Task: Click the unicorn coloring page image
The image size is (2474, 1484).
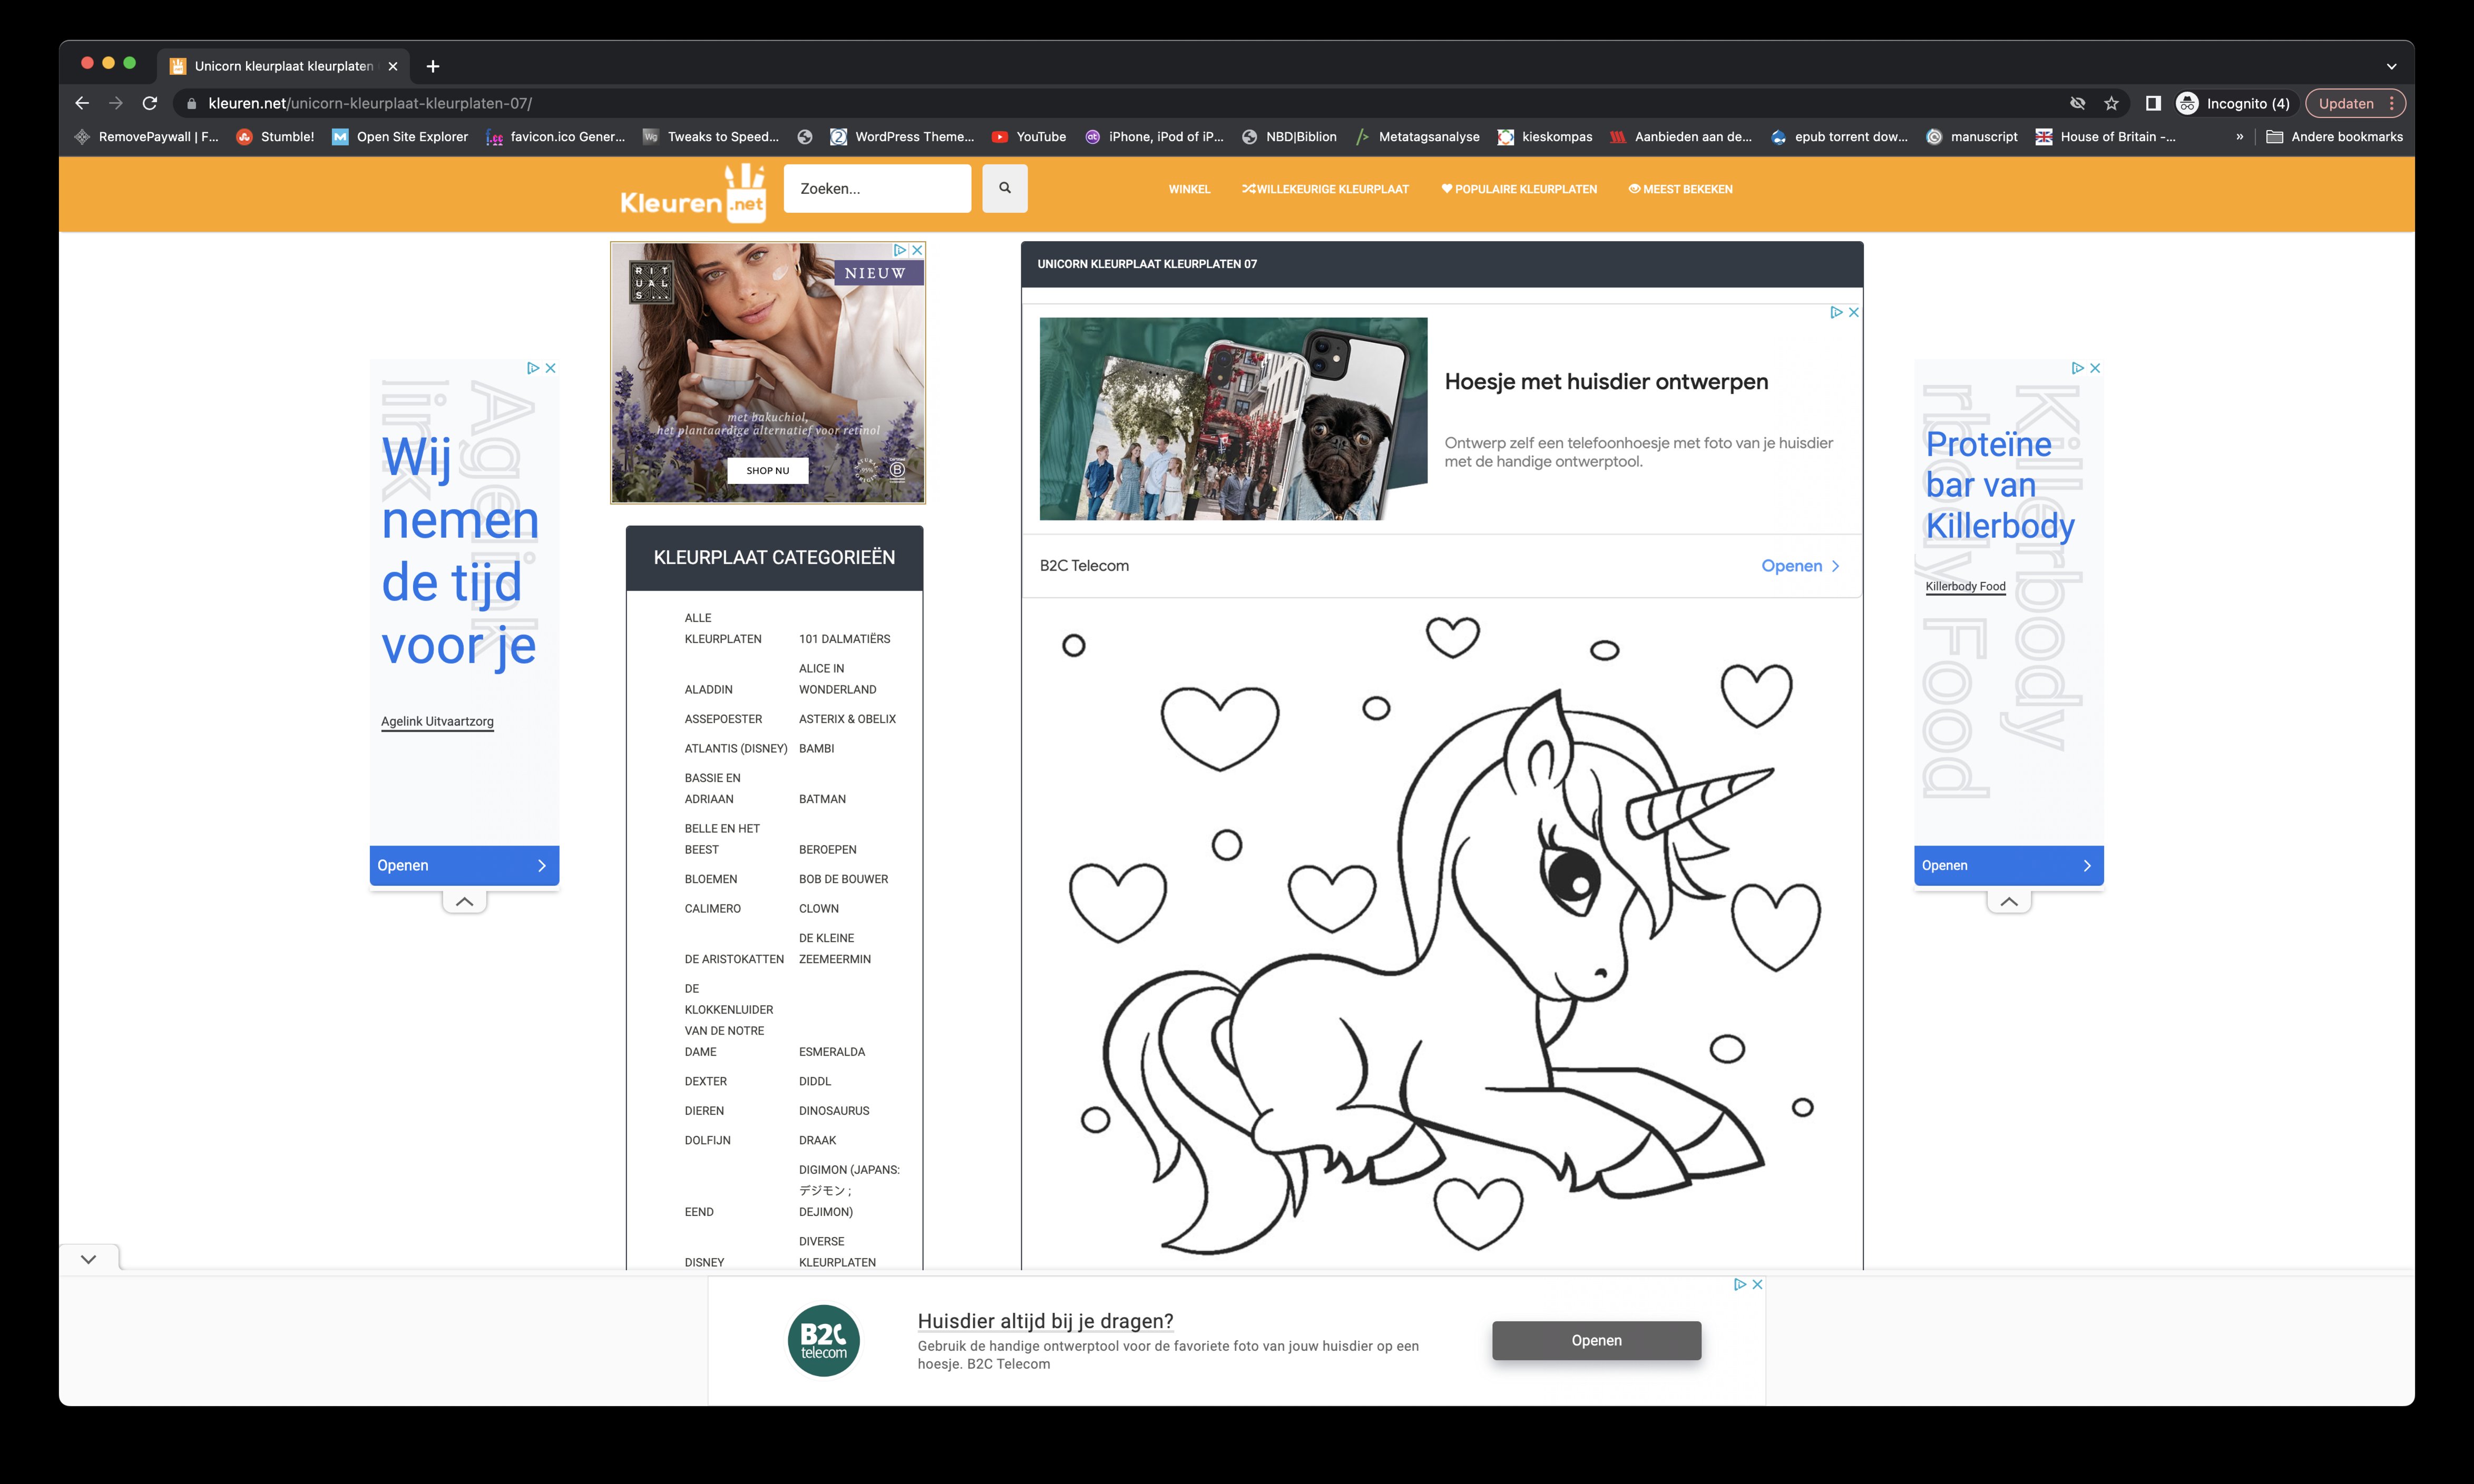Action: pos(1442,935)
